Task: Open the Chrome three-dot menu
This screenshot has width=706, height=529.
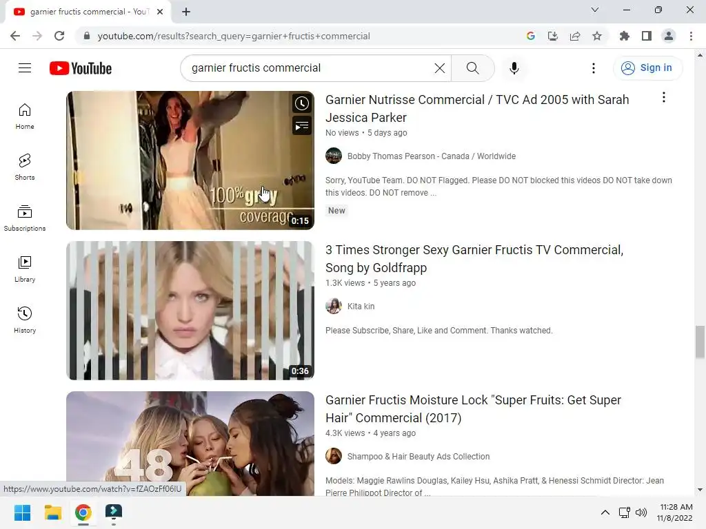Action: [x=691, y=36]
